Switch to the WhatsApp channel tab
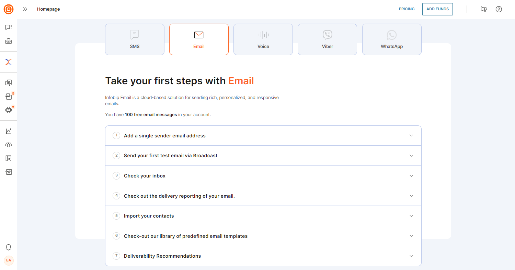Screen dimensions: 515x270 click(392, 39)
